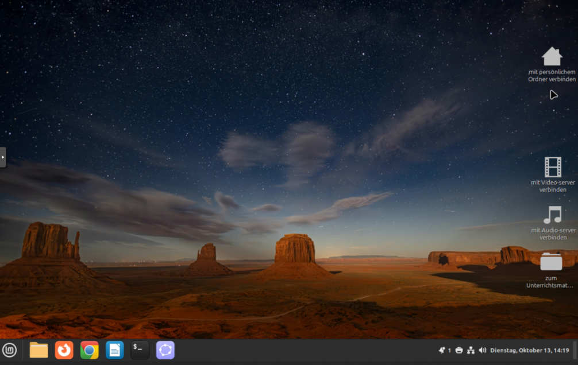Screen dimensions: 578x365
Task: Open the Terminal launcher
Action: tap(140, 350)
